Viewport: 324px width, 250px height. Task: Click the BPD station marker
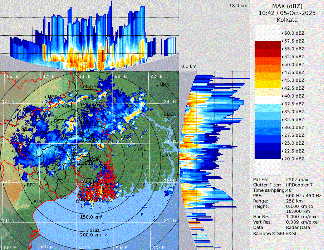(24, 185)
